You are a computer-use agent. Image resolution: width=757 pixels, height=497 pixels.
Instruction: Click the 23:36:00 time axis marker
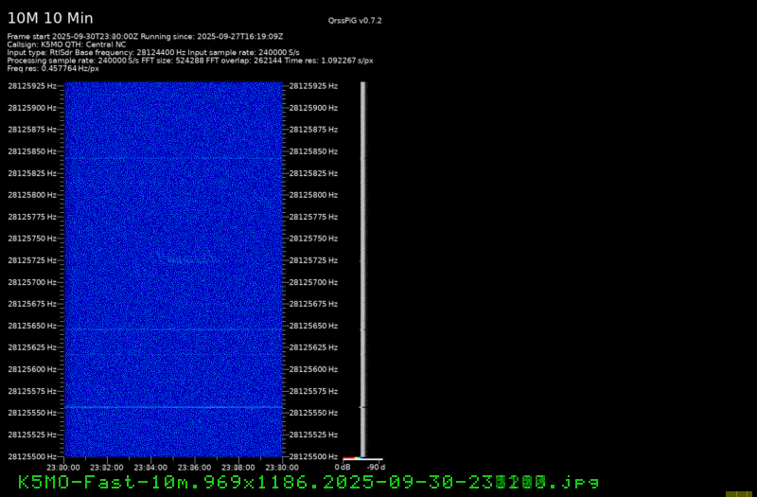click(193, 467)
